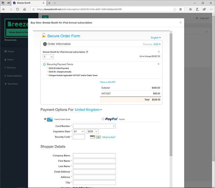The width and height of the screenshot is (215, 188).
Task: Click inside the Company Name field
Action: point(94,155)
